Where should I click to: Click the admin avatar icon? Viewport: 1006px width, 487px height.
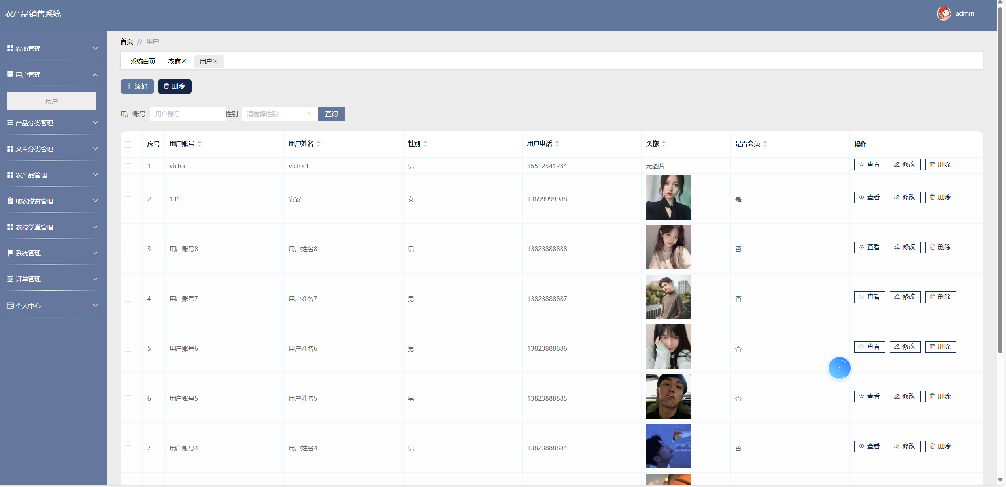tap(944, 13)
